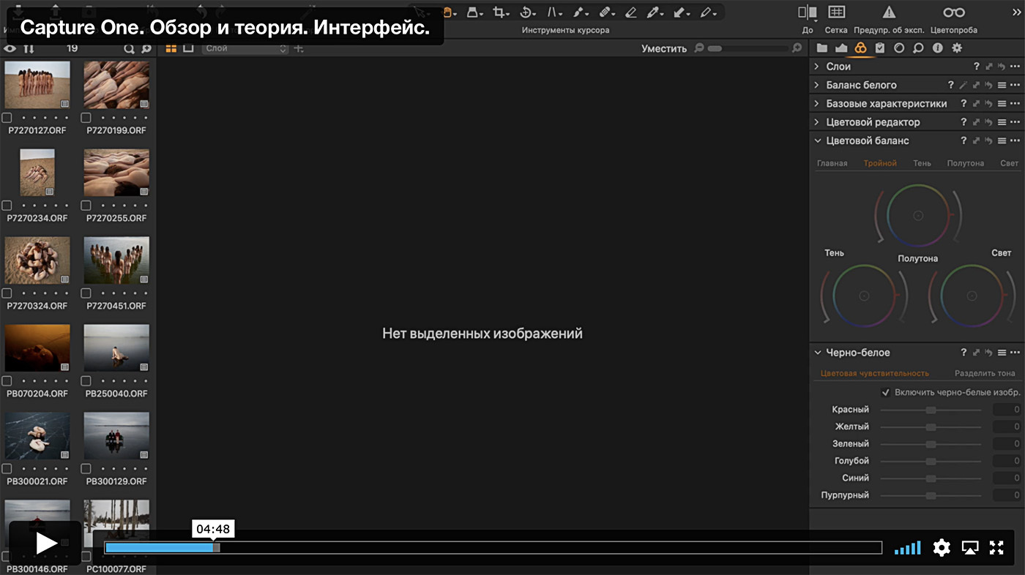
Task: Select the white balance eyedropper picker
Action: pos(653,12)
